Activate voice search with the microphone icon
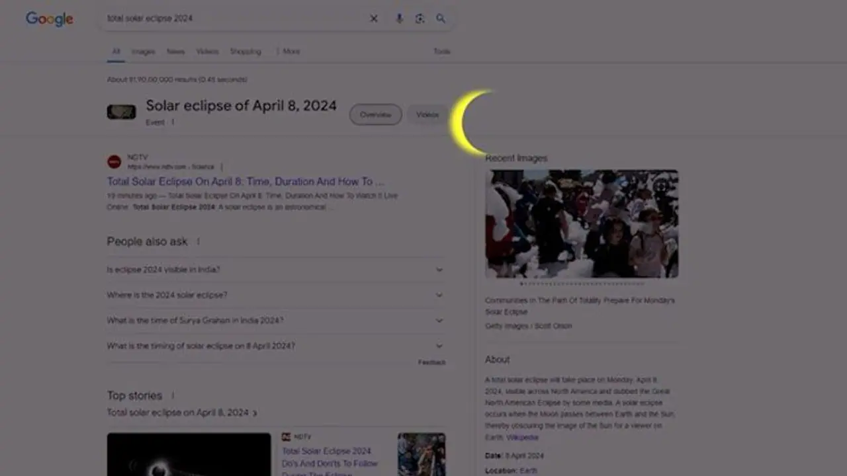Screen dimensions: 847x476 (399, 19)
